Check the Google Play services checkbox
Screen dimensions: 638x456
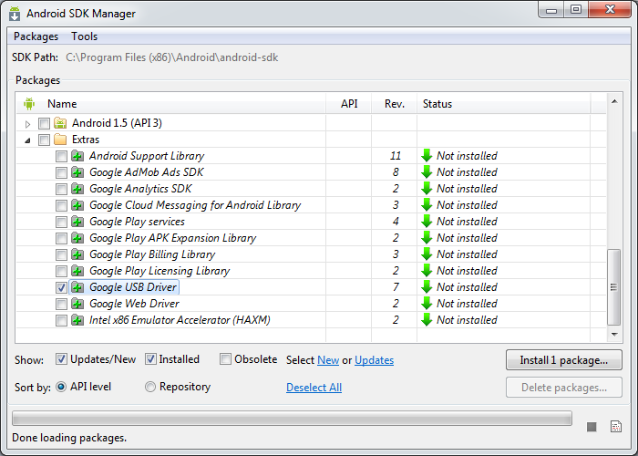click(61, 222)
